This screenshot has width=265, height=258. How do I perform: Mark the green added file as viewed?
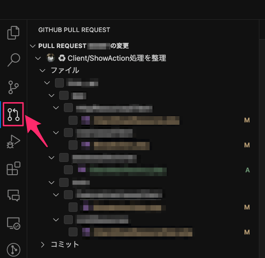(x=68, y=170)
